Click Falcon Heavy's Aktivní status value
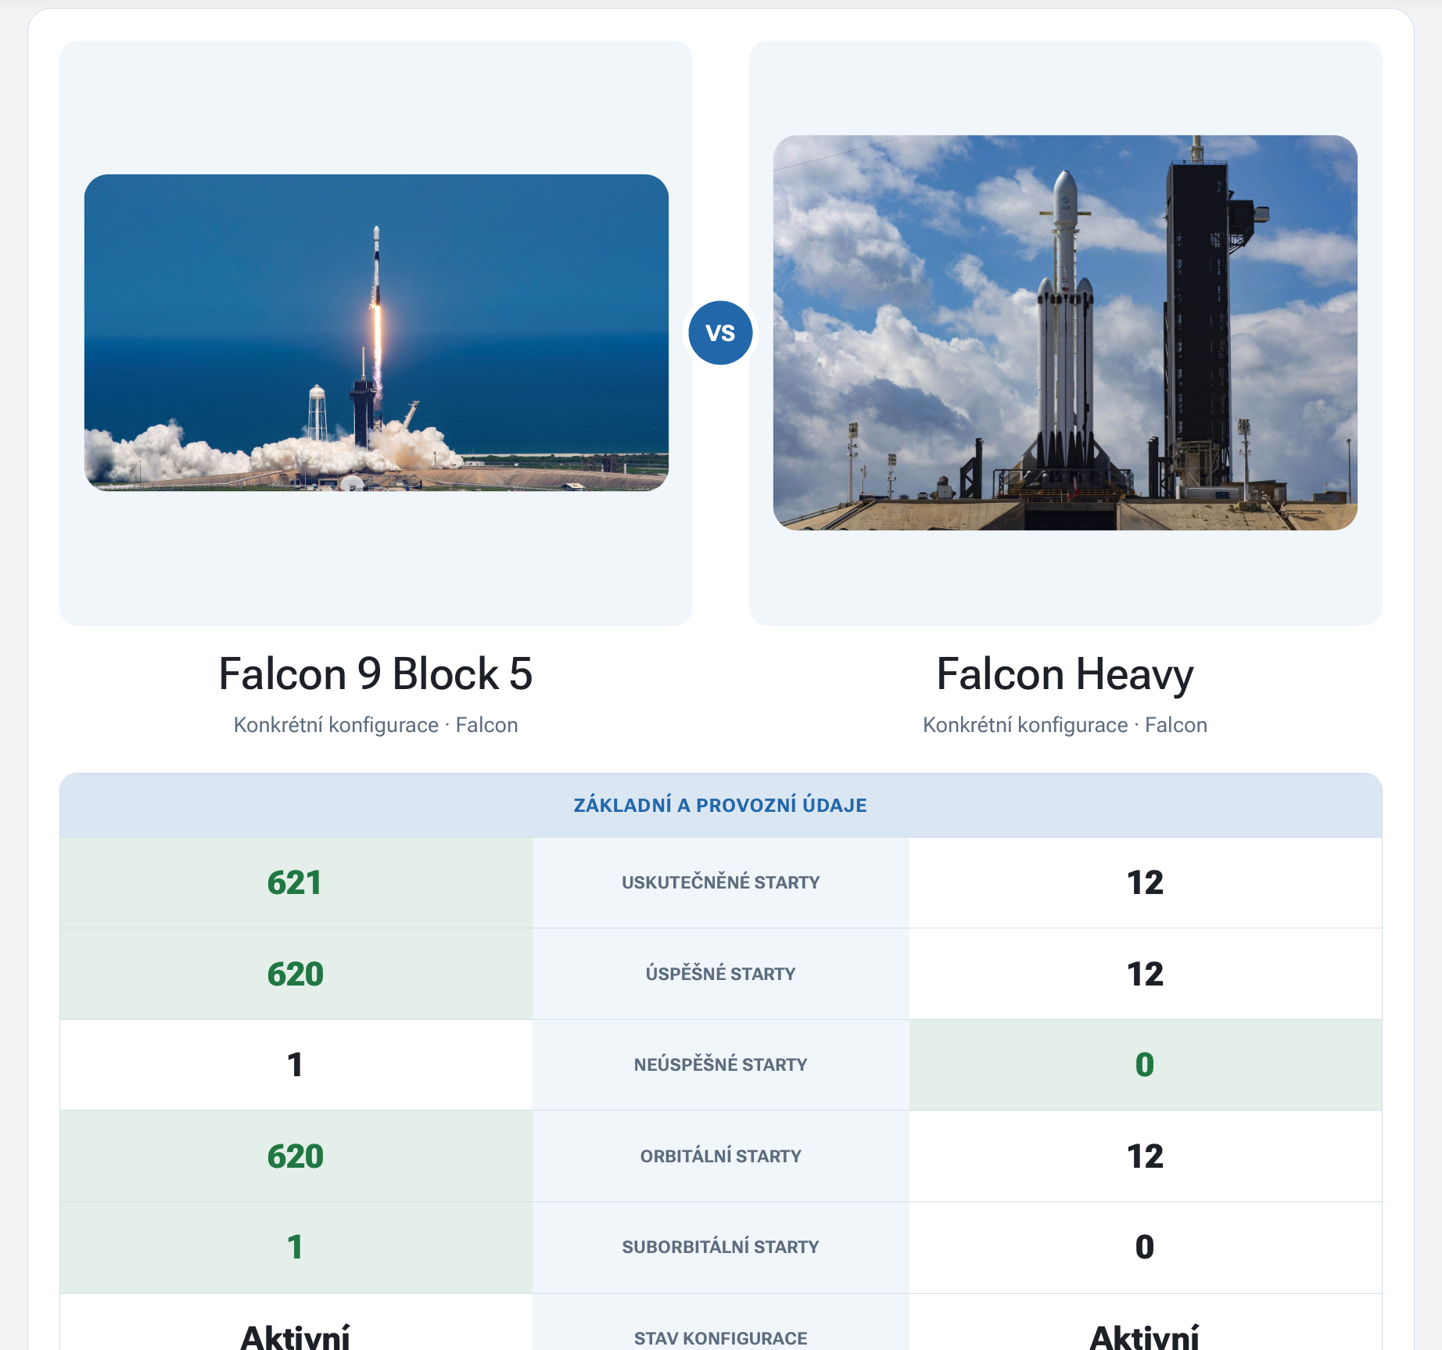 point(1145,1336)
